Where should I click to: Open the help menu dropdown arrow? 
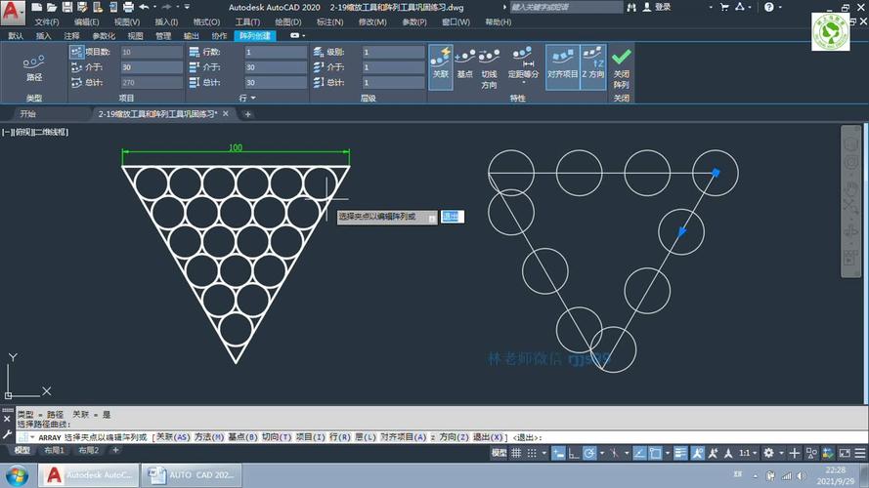click(780, 7)
